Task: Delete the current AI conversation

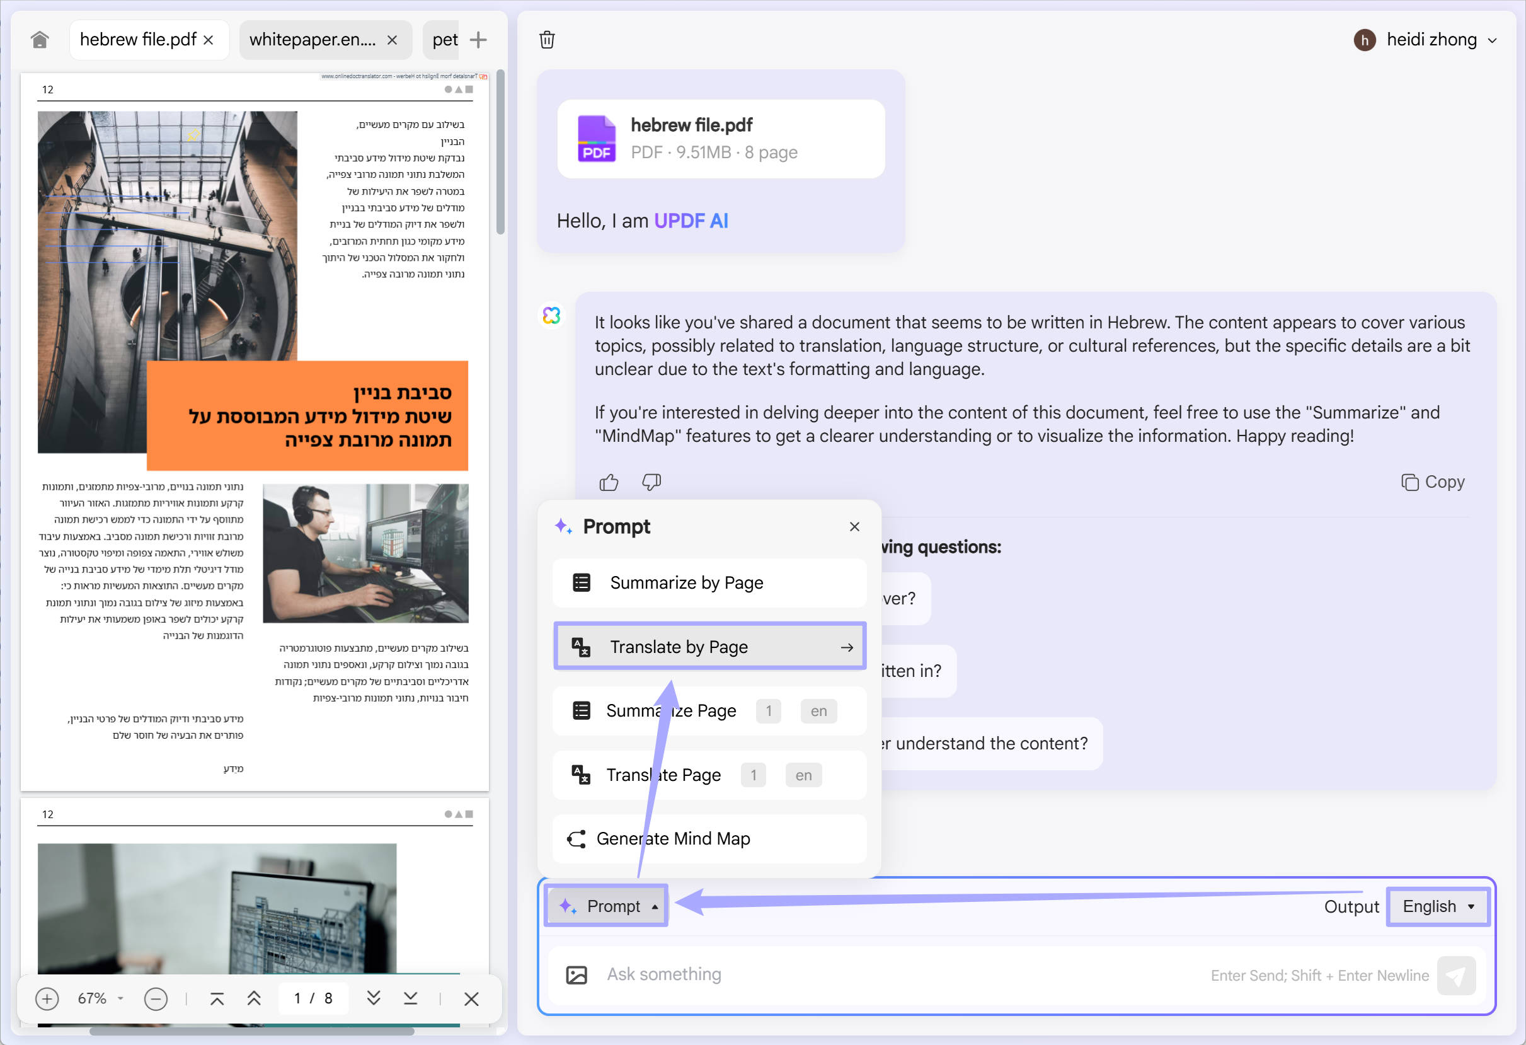Action: click(x=547, y=40)
